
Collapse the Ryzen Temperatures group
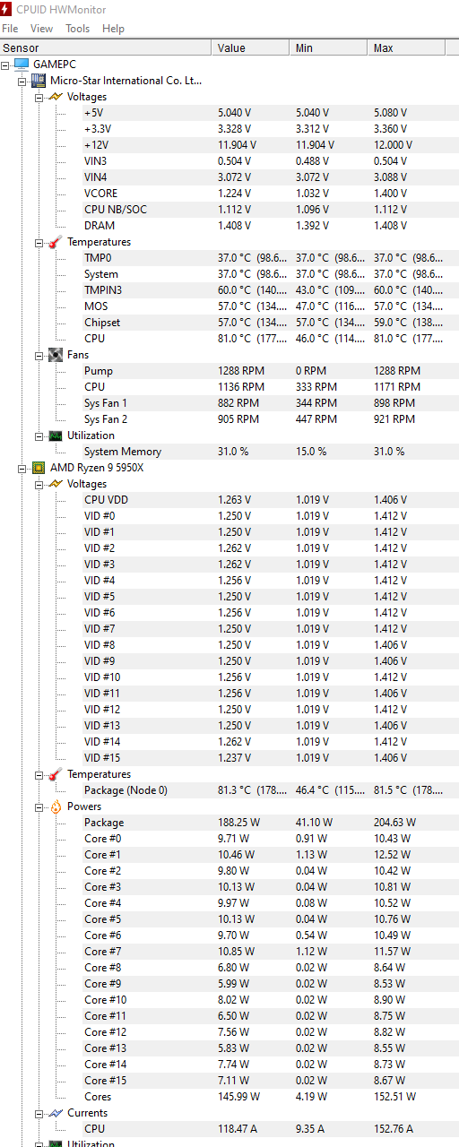click(x=39, y=774)
